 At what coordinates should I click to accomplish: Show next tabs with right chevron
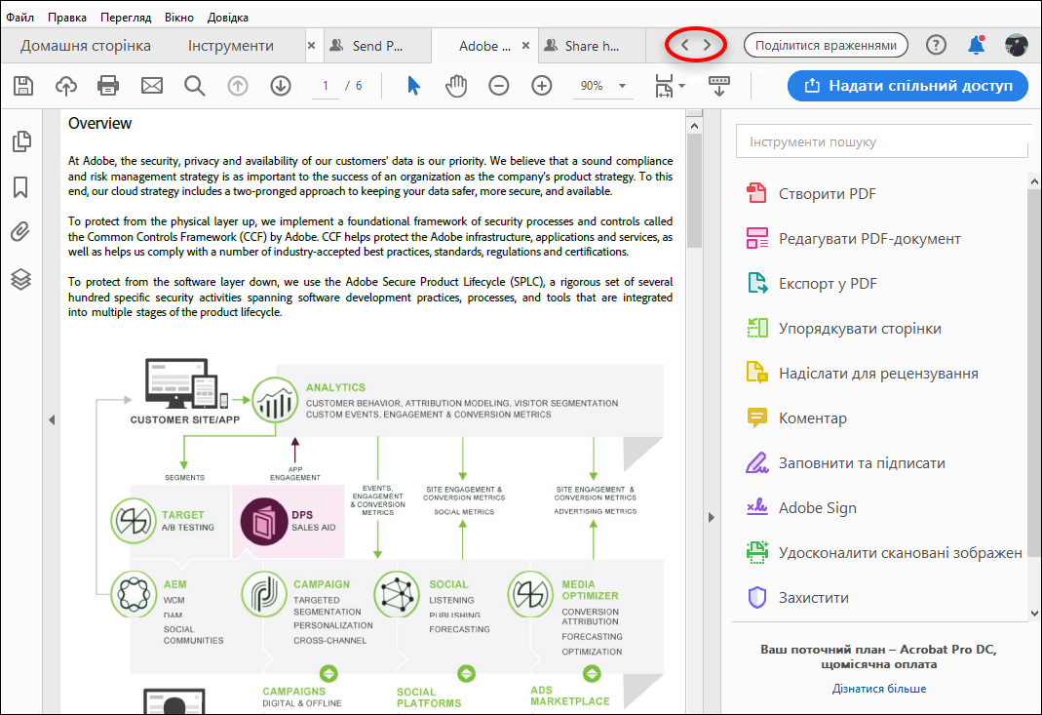(707, 45)
